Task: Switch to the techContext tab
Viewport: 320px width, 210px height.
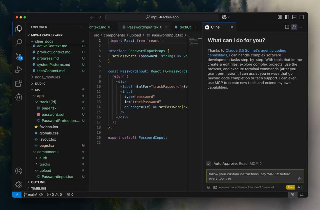Action: [183, 27]
